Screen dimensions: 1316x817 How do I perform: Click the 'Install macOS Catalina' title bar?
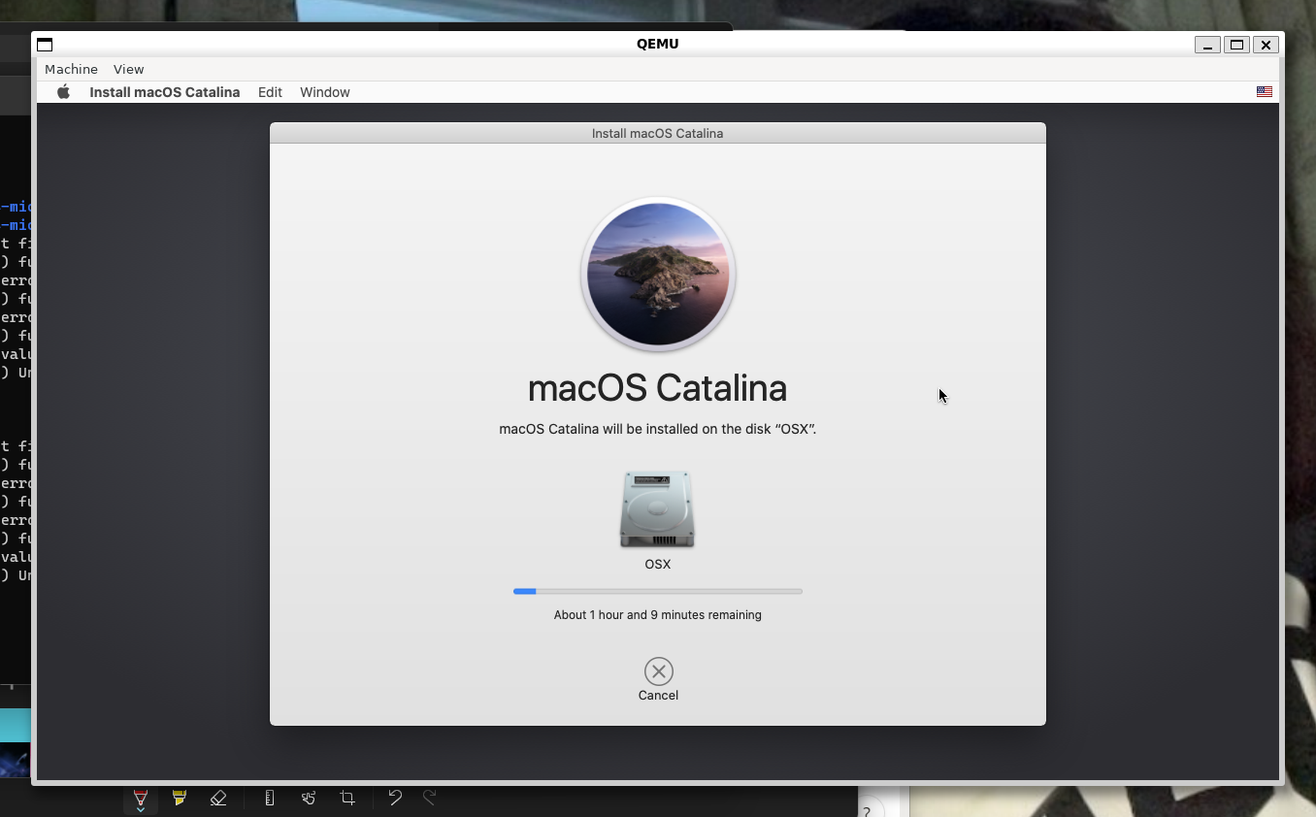(x=658, y=133)
